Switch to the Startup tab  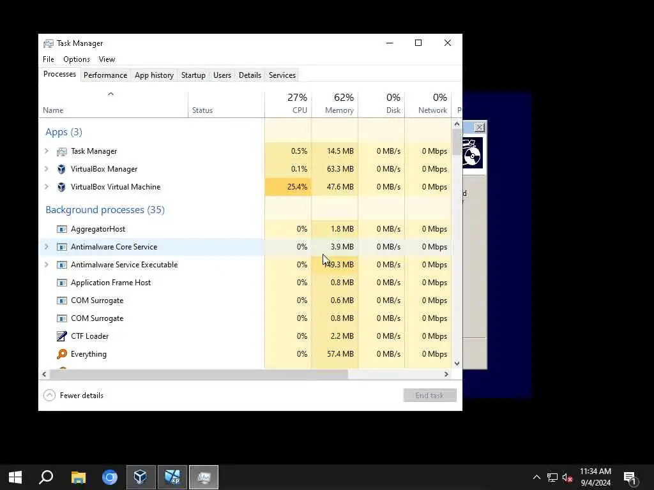pyautogui.click(x=193, y=75)
